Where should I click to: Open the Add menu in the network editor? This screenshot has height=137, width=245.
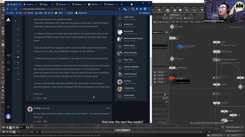tap(173, 22)
